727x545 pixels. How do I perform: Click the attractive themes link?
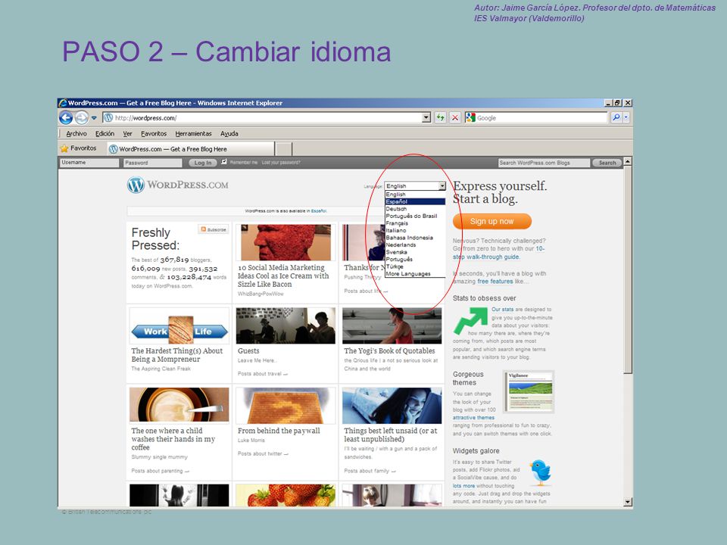tap(473, 418)
